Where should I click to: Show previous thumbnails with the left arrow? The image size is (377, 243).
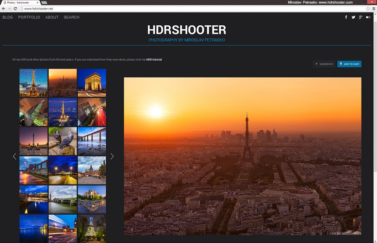(x=15, y=156)
